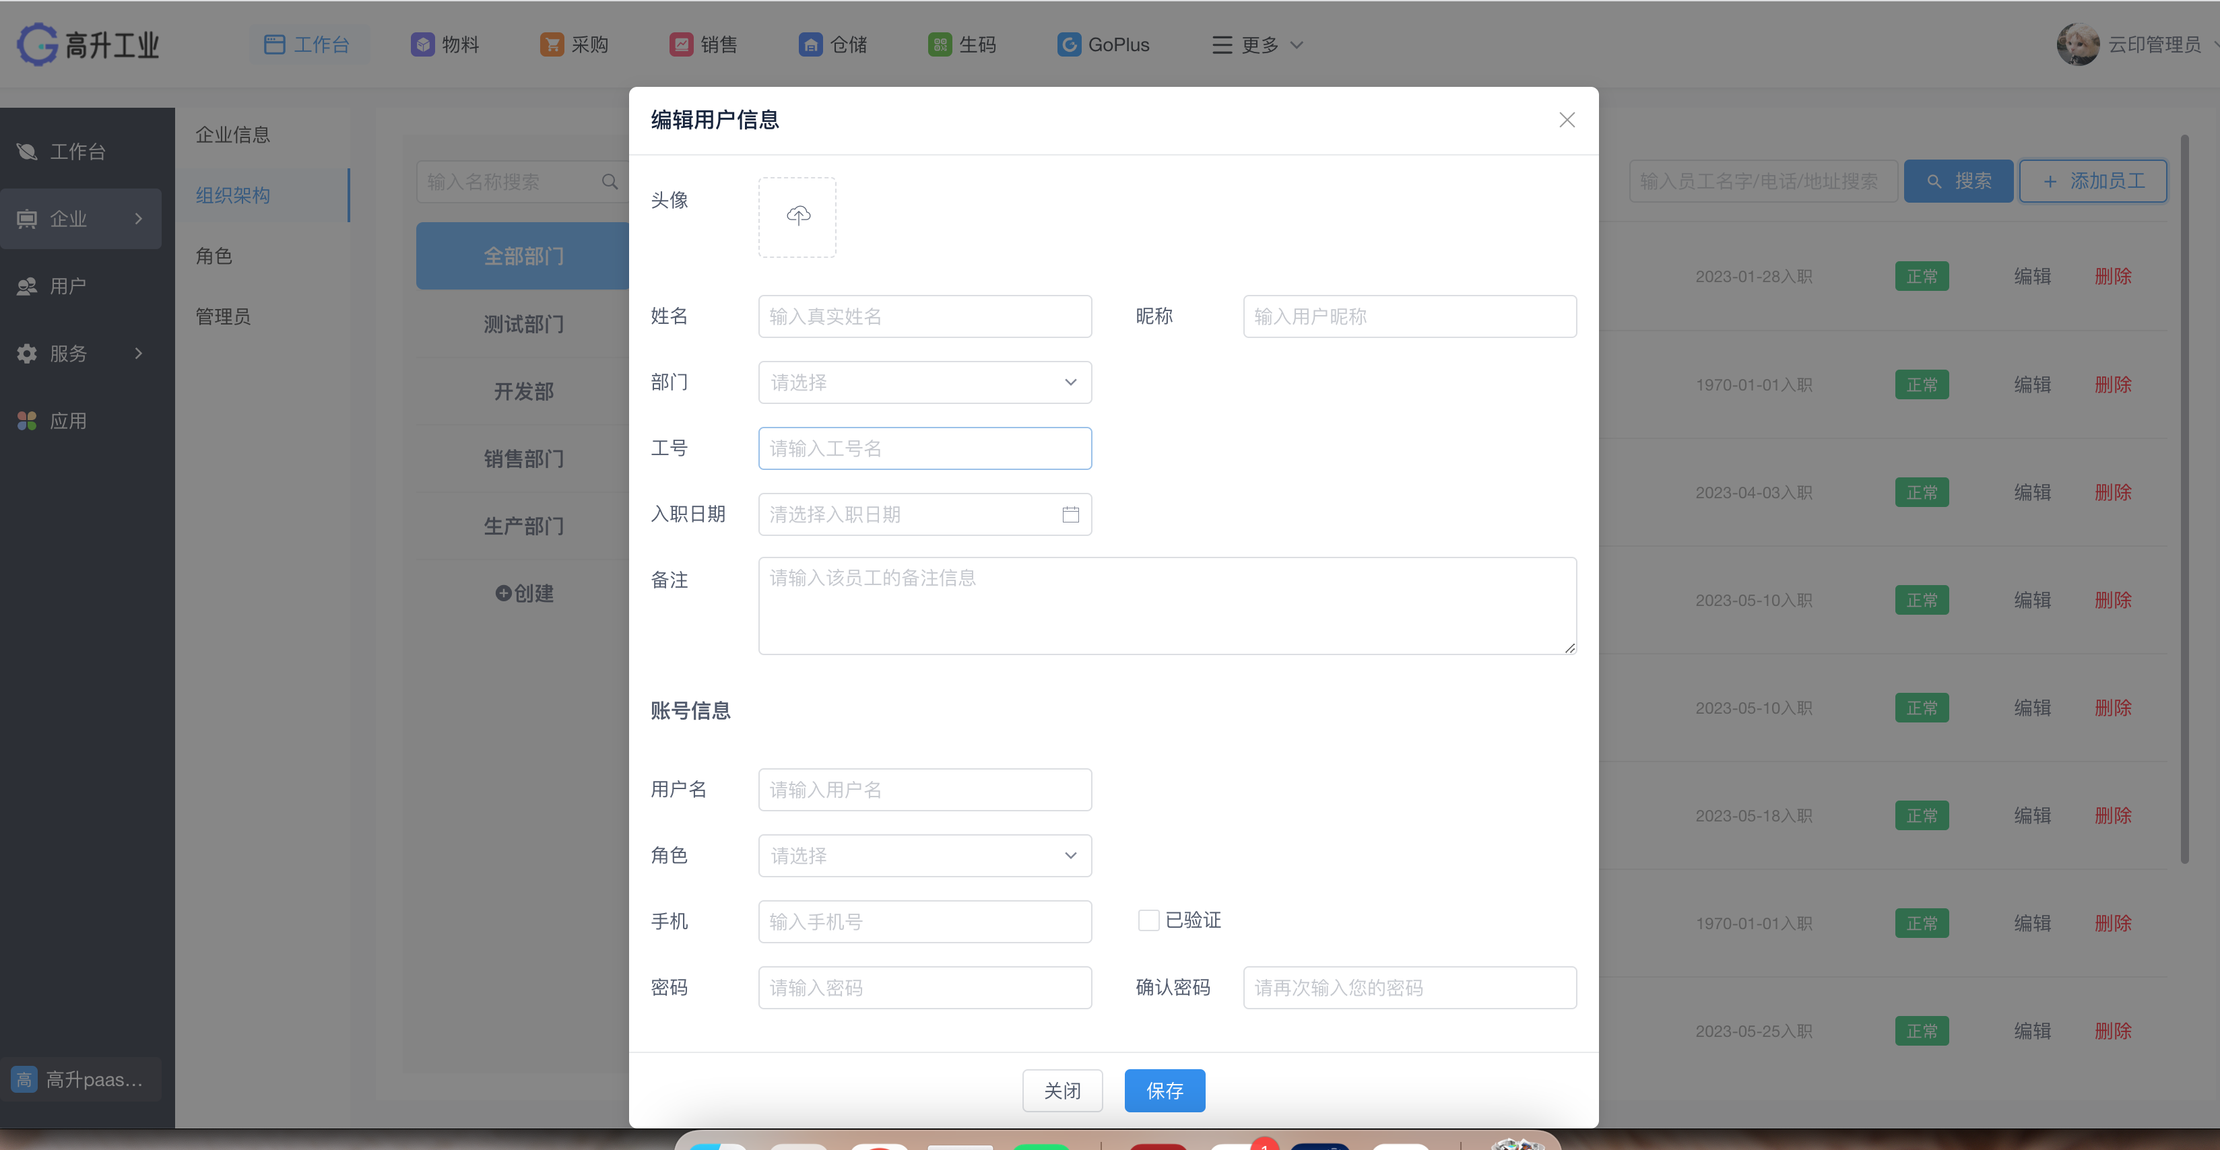This screenshot has height=1150, width=2220.
Task: Click 删除 for the 2023-04-03 employee
Action: (2112, 492)
